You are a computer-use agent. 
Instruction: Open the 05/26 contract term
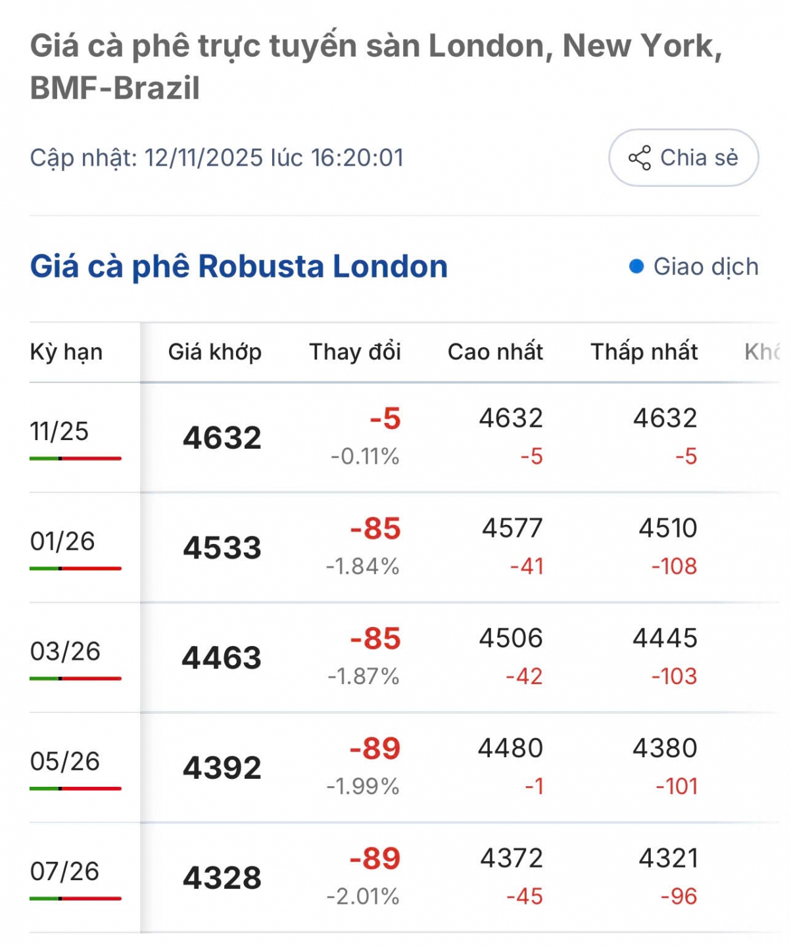coord(65,761)
